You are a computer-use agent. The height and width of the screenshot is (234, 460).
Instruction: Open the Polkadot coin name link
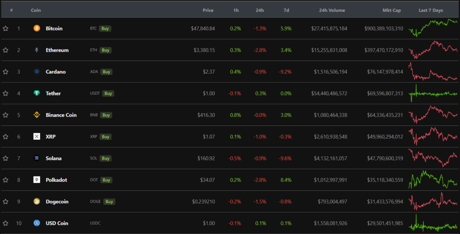click(x=56, y=180)
